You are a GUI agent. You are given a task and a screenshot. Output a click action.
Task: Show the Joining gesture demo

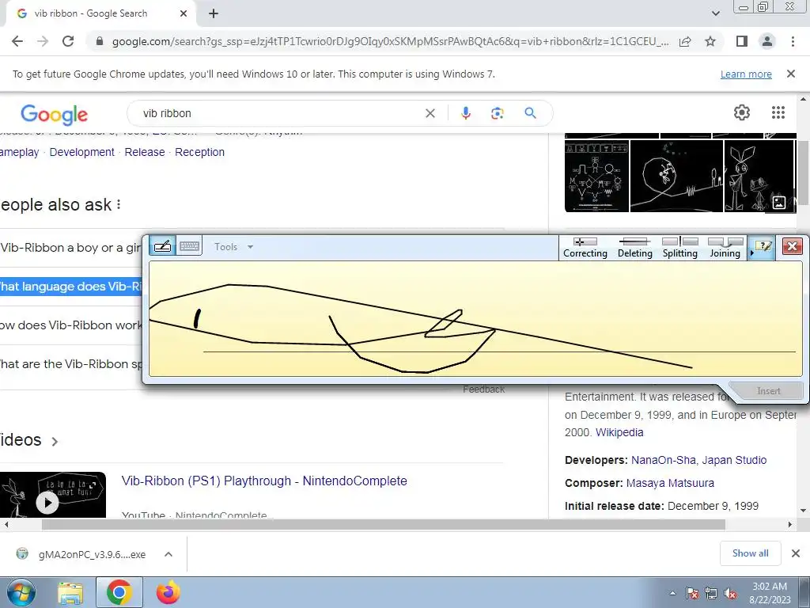pyautogui.click(x=725, y=248)
